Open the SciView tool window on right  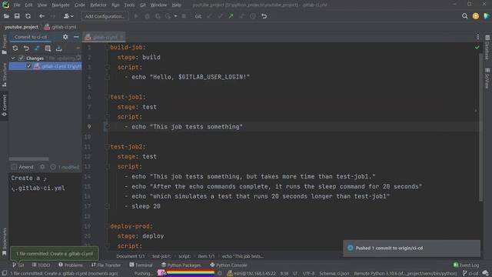coord(487,78)
